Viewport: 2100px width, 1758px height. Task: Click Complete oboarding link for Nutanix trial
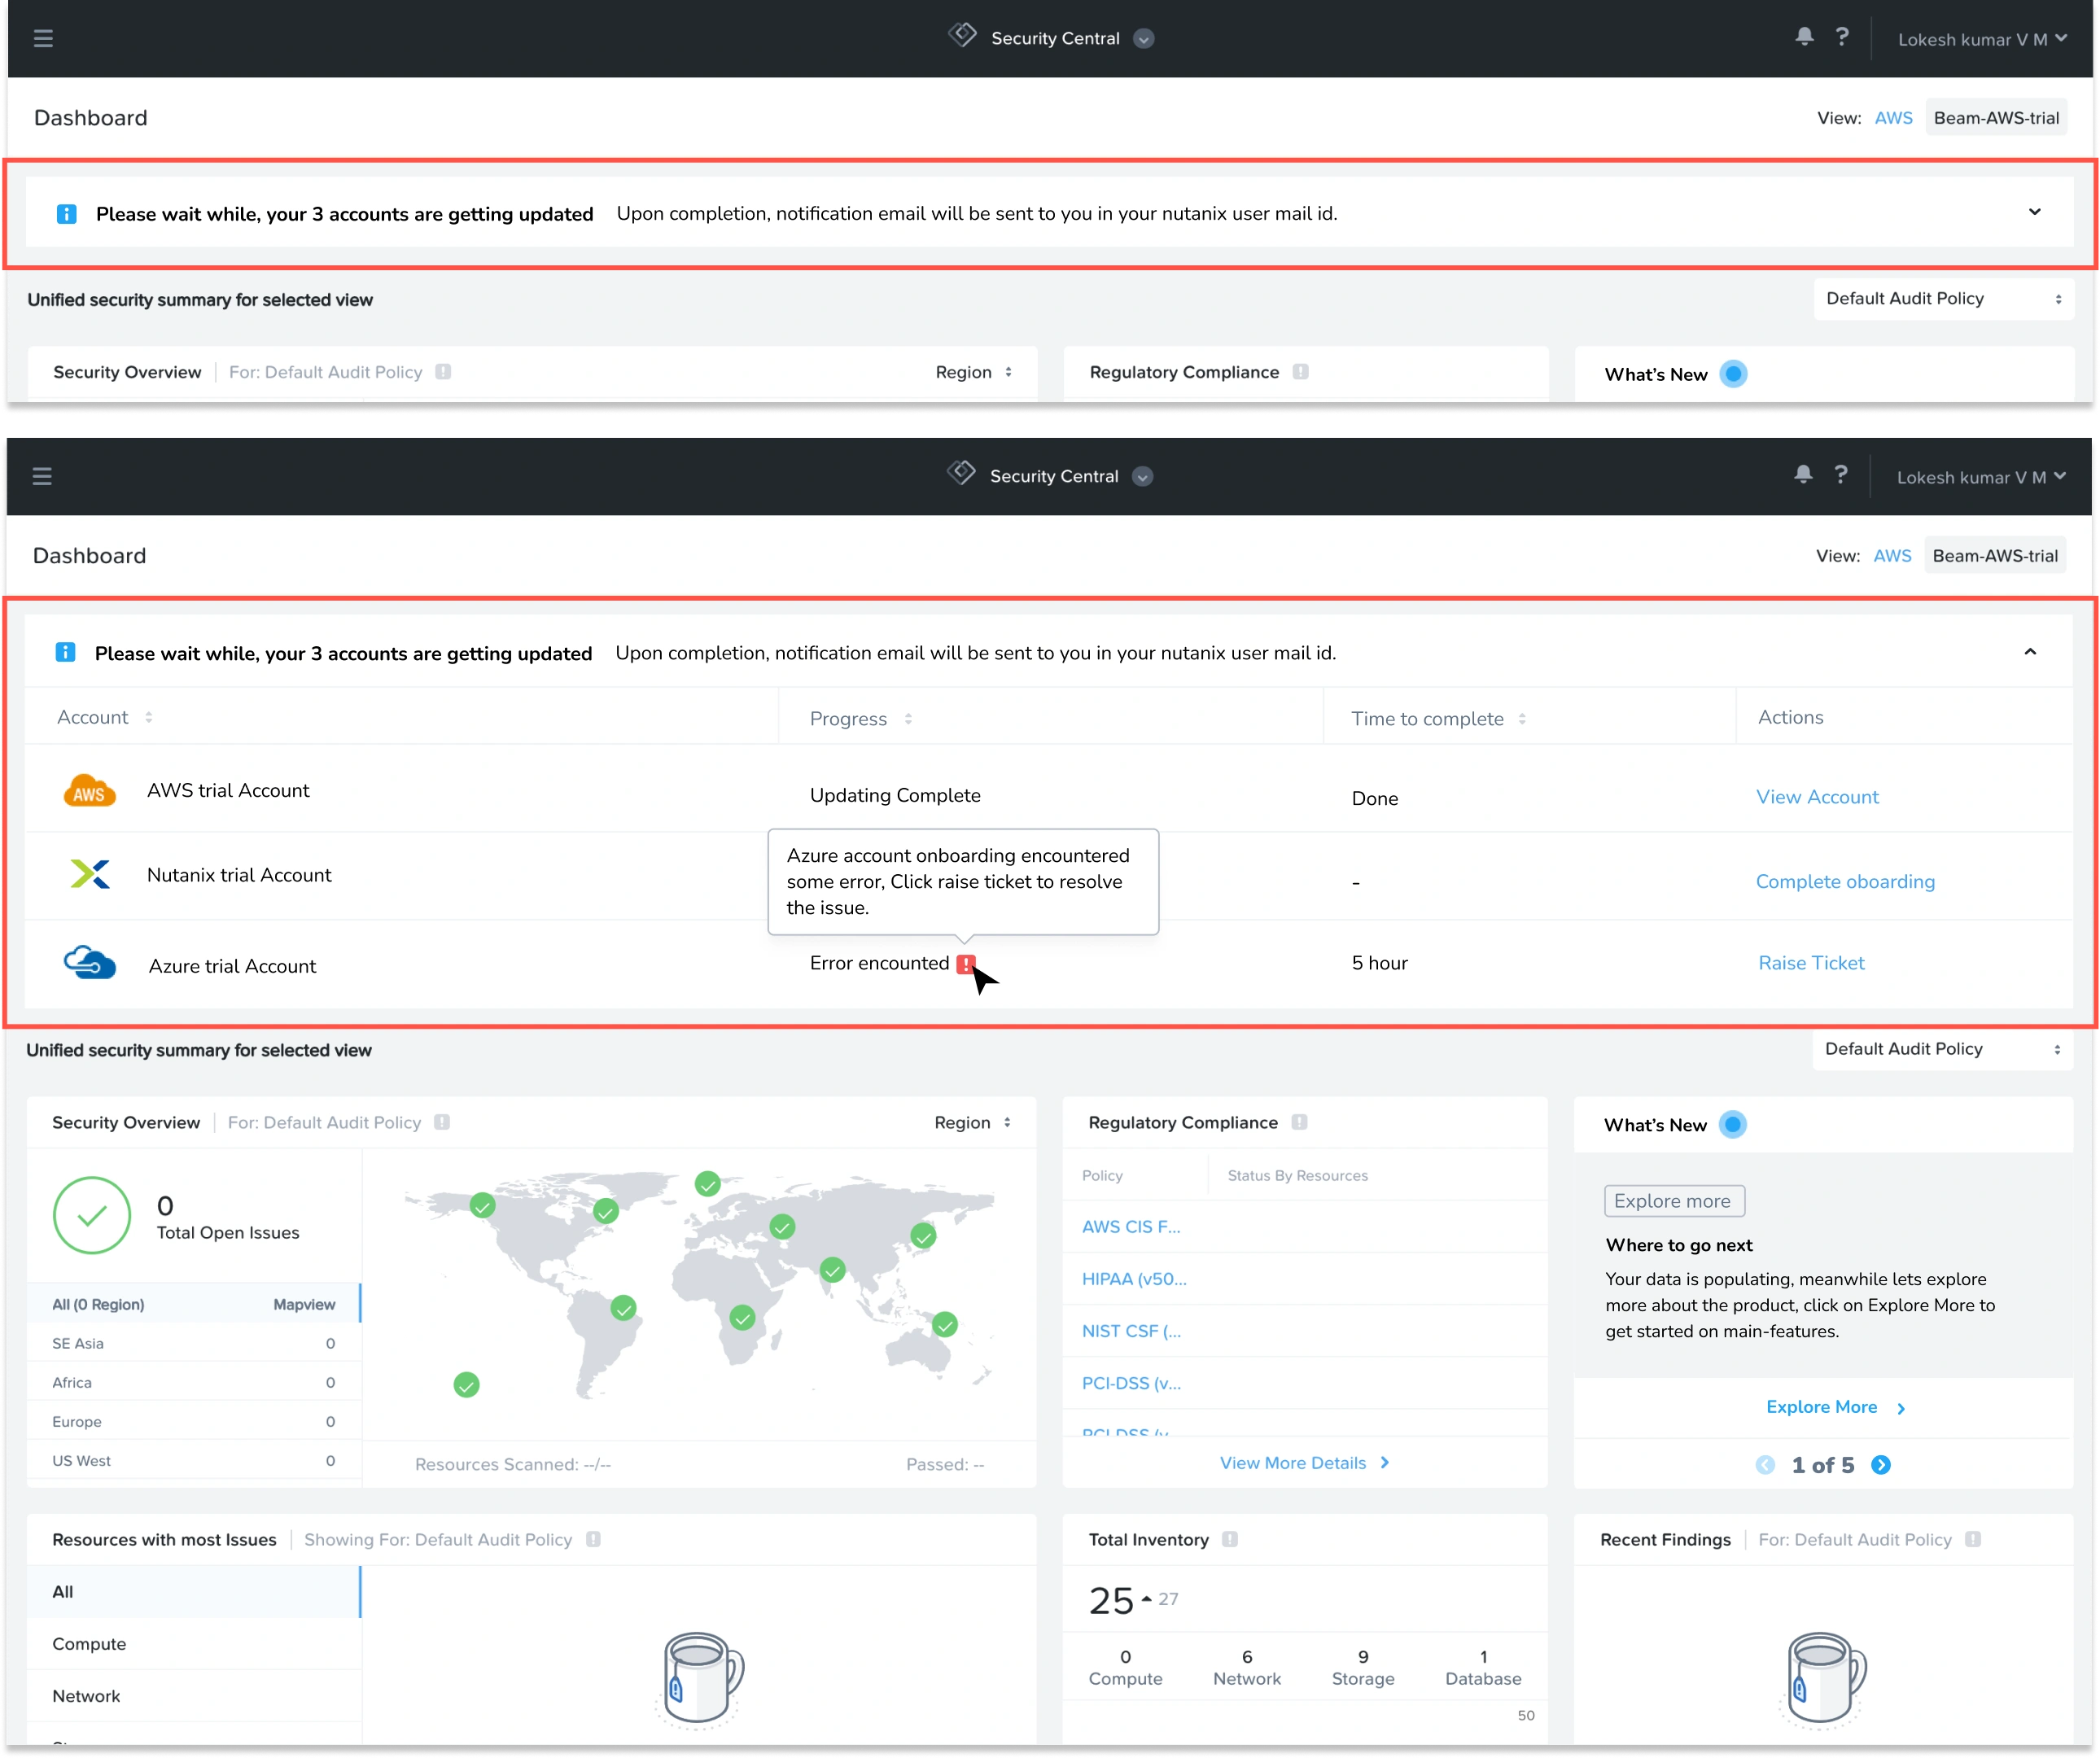(1845, 882)
